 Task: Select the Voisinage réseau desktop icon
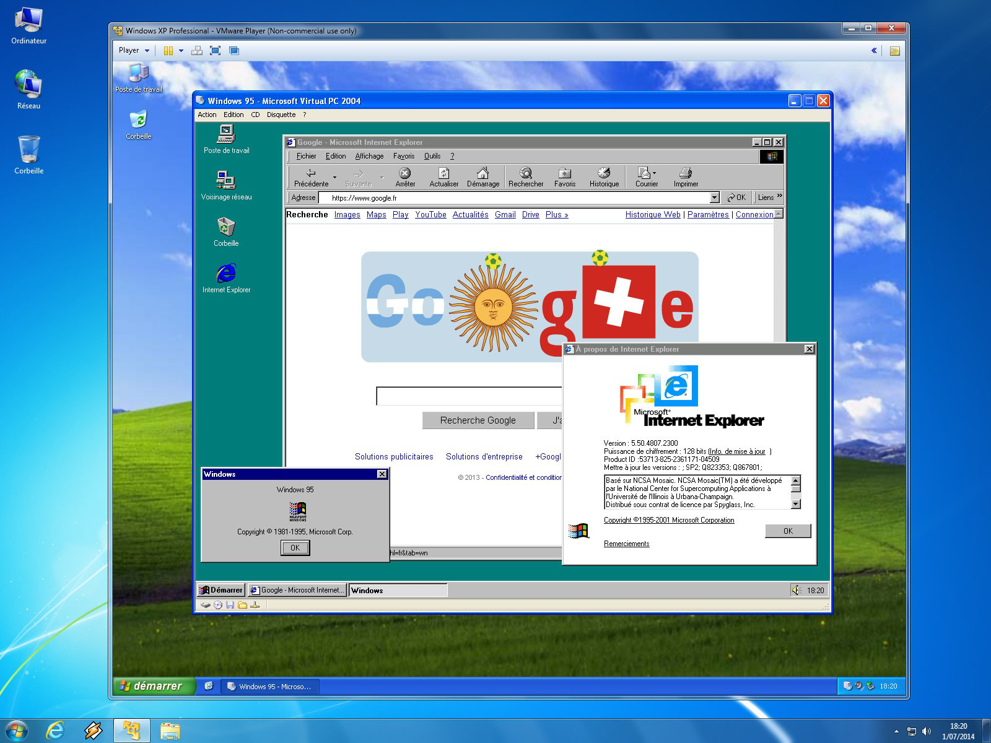[226, 185]
